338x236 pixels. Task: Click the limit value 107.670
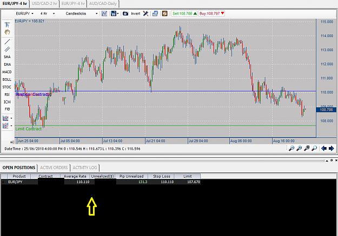194,182
